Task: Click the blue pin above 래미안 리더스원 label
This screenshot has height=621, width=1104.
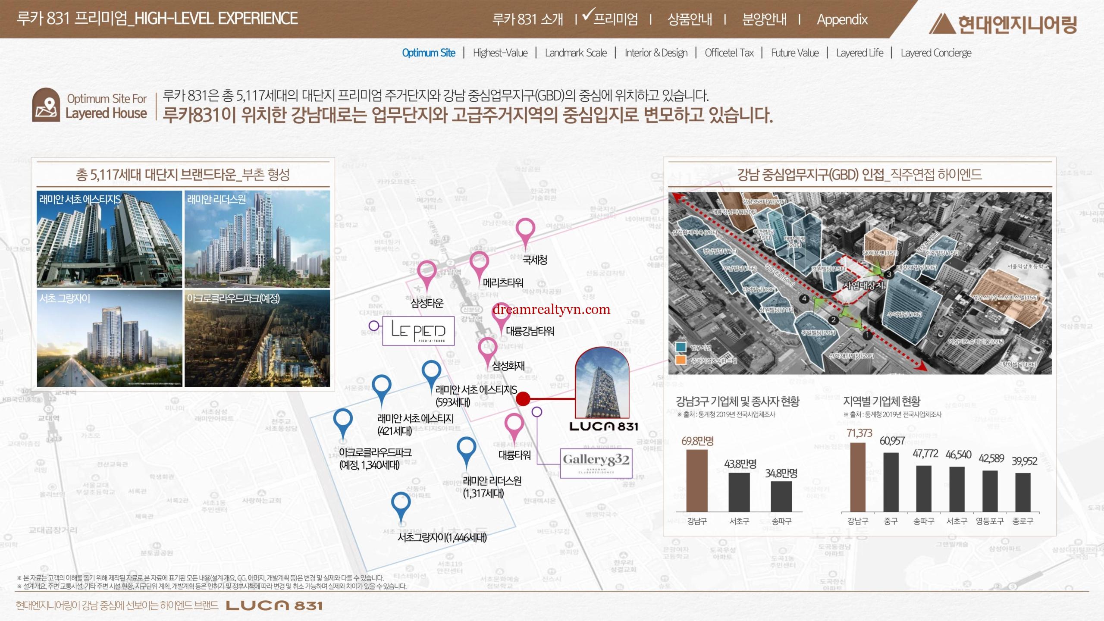Action: (x=466, y=448)
